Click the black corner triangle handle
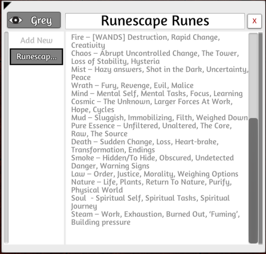The height and width of the screenshot is (254, 266). [7, 5]
